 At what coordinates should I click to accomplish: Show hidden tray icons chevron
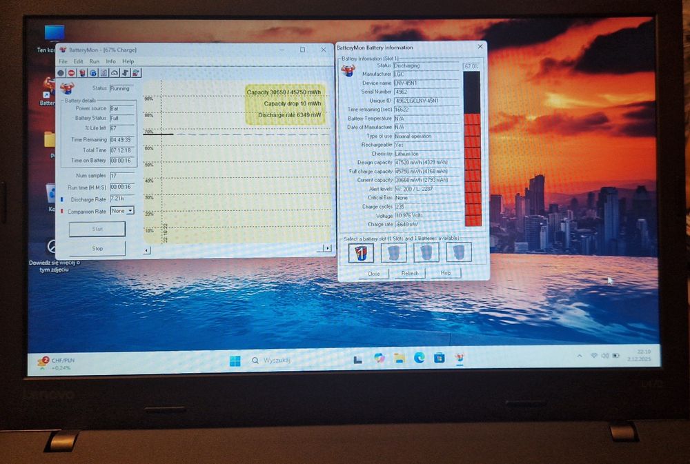pos(580,356)
